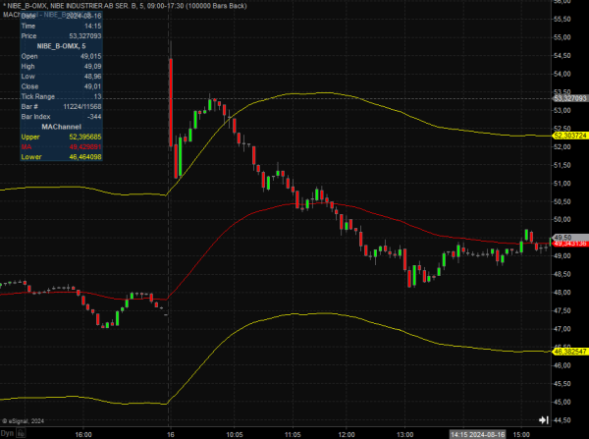Jump to the latest bar using the arrow icon
Screen dimensions: 589x439
[x=544, y=419]
